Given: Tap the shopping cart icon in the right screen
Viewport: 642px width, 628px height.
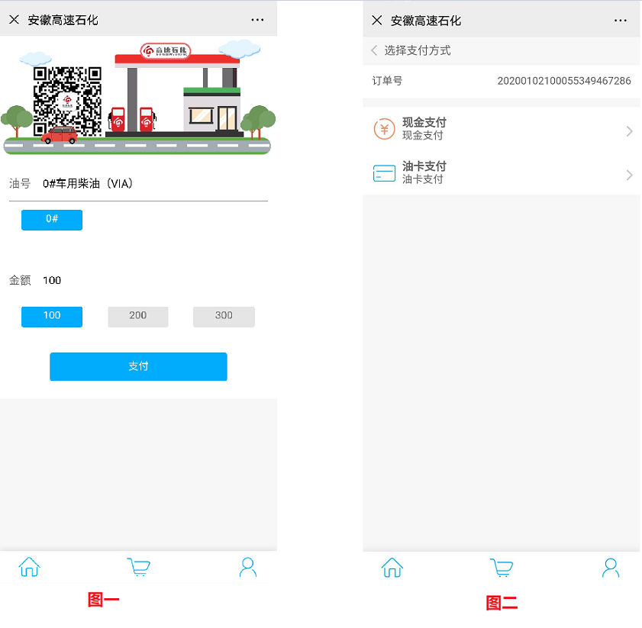Looking at the screenshot, I should pyautogui.click(x=502, y=568).
